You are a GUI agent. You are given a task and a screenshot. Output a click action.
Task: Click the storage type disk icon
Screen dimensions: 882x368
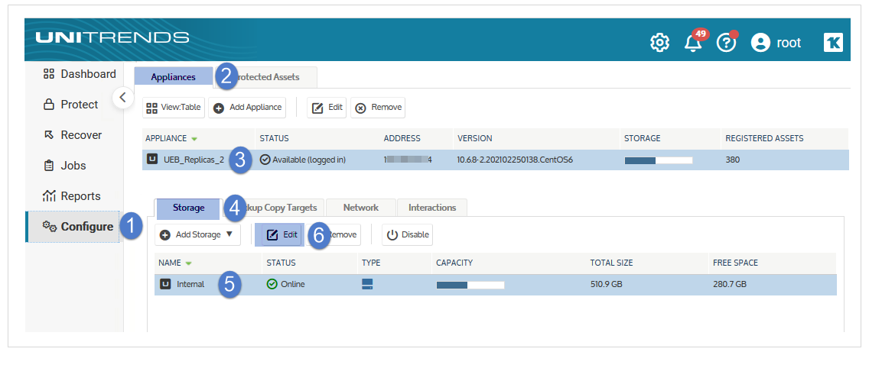367,284
